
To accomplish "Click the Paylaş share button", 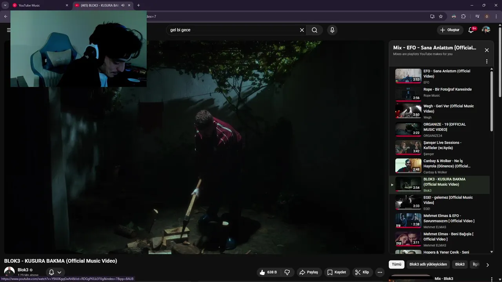I will pyautogui.click(x=309, y=272).
